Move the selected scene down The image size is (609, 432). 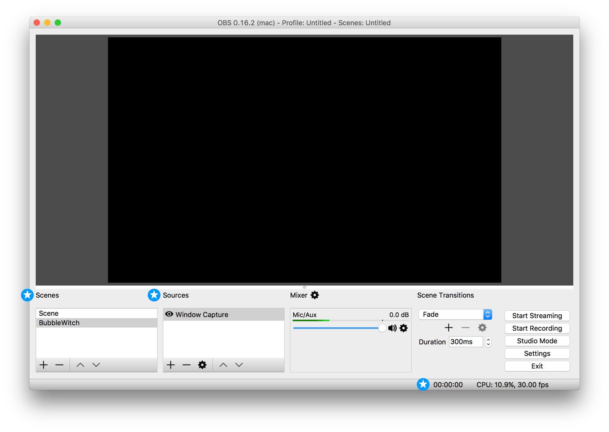point(96,365)
